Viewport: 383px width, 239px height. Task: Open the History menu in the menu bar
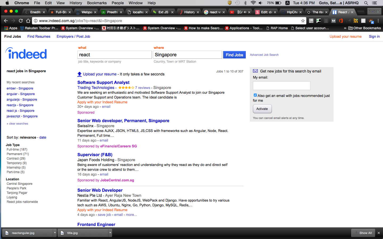pyautogui.click(x=76, y=3)
